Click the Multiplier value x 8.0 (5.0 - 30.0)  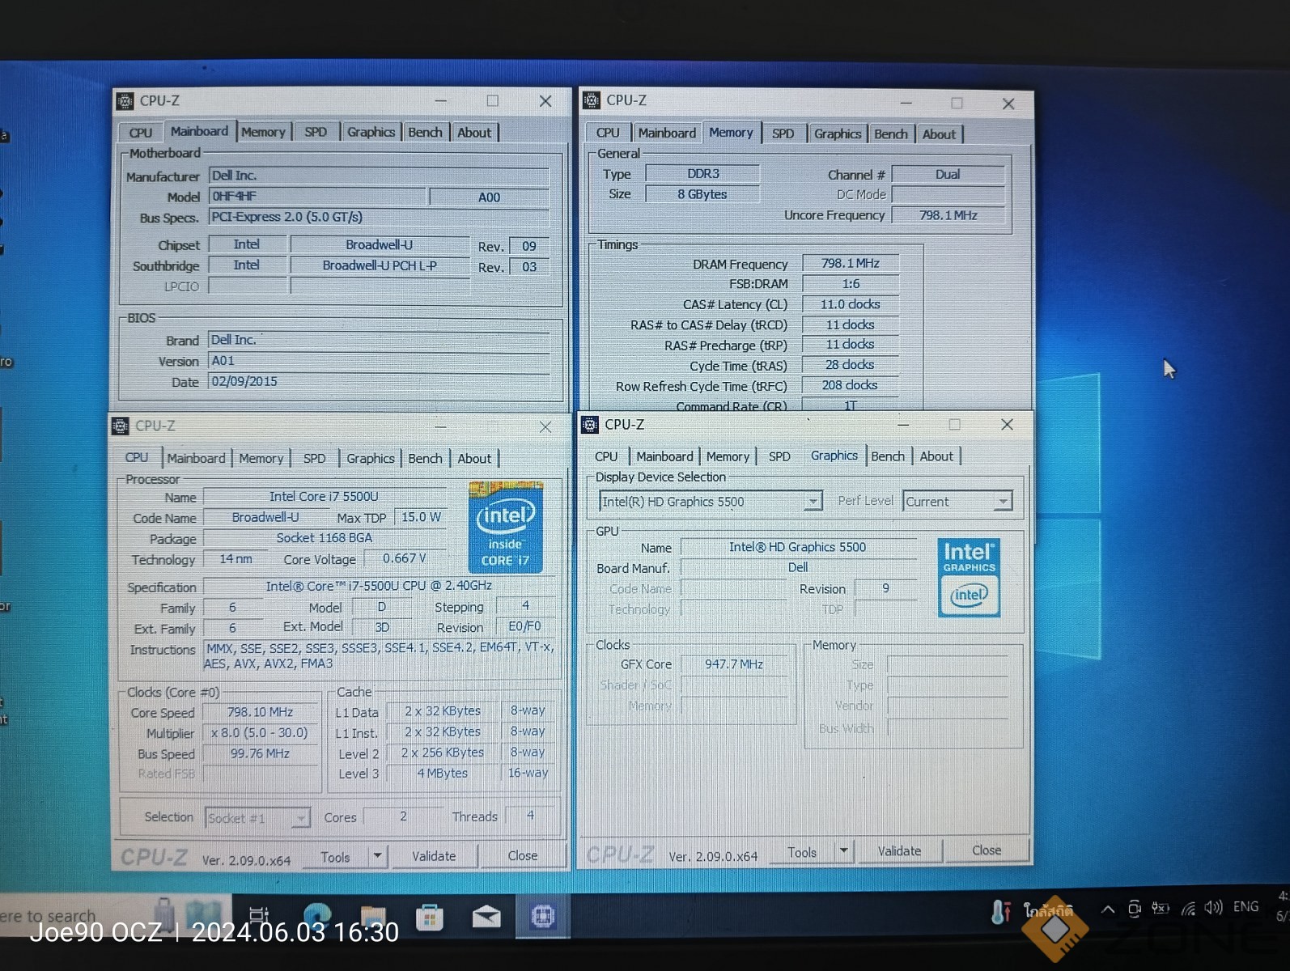pos(261,733)
